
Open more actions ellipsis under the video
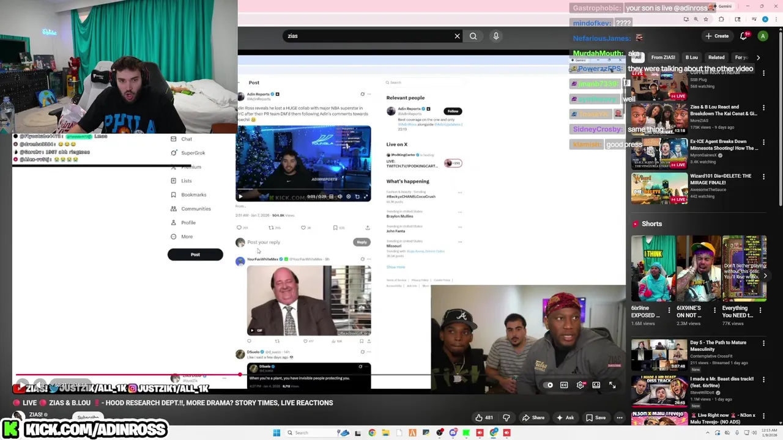(620, 418)
